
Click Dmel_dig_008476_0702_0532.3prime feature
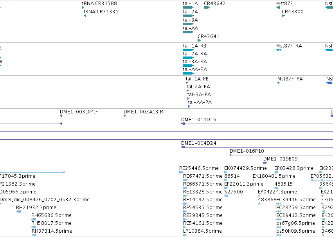[x=1, y=204]
